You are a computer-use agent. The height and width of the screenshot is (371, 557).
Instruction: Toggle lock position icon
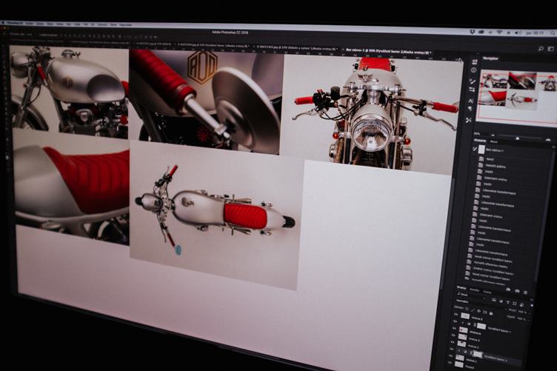coord(478,311)
